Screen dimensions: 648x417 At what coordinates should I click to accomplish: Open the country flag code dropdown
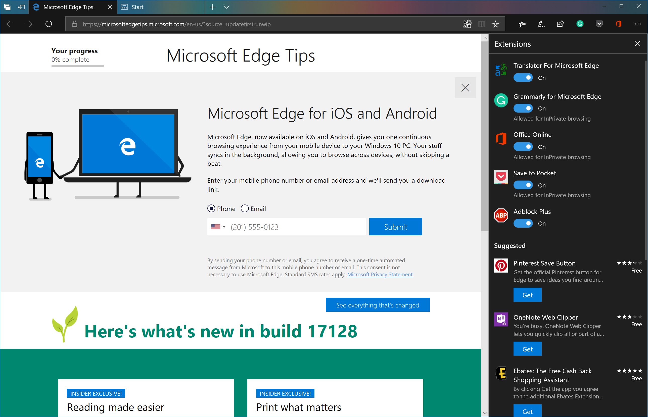pyautogui.click(x=218, y=227)
